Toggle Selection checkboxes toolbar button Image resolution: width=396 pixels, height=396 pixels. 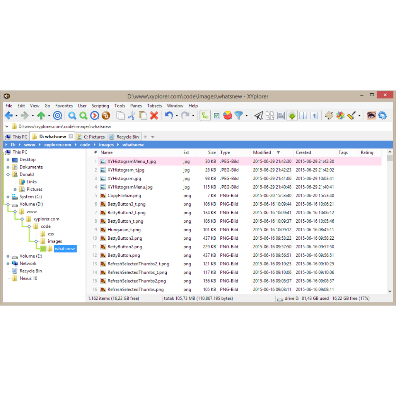pos(217,116)
